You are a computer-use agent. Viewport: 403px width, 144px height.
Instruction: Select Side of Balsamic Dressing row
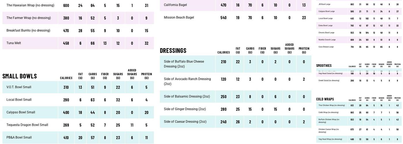click(x=187, y=96)
